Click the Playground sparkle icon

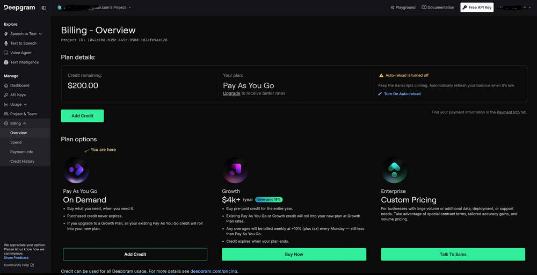[x=393, y=7]
